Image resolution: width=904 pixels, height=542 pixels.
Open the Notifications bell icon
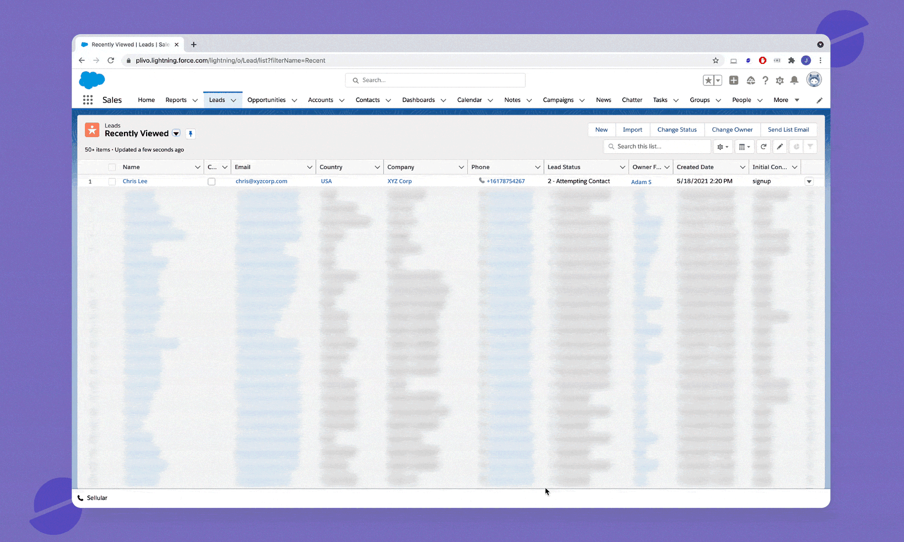794,80
